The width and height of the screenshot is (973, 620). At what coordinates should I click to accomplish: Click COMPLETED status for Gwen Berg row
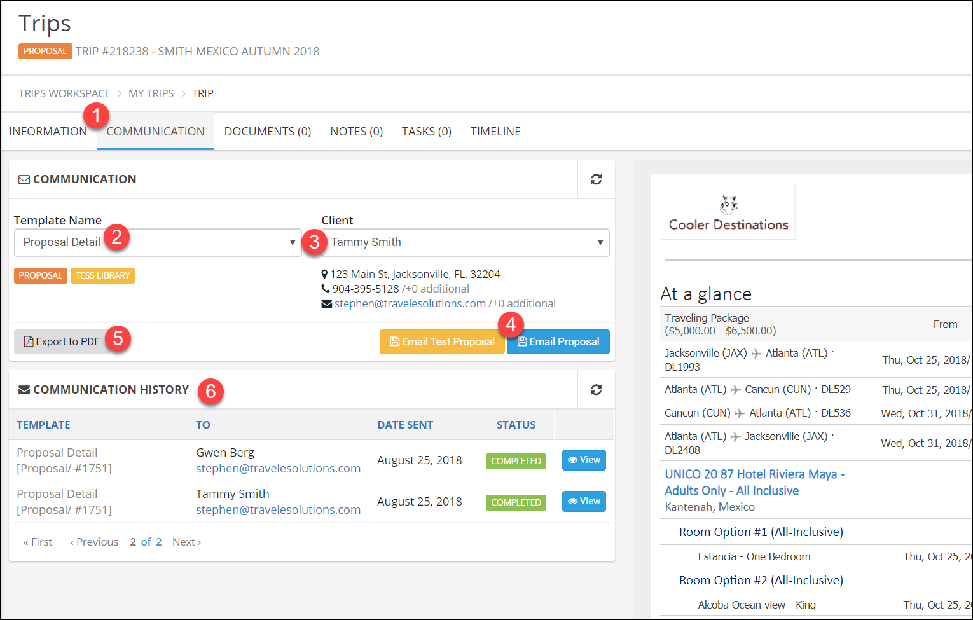click(516, 461)
